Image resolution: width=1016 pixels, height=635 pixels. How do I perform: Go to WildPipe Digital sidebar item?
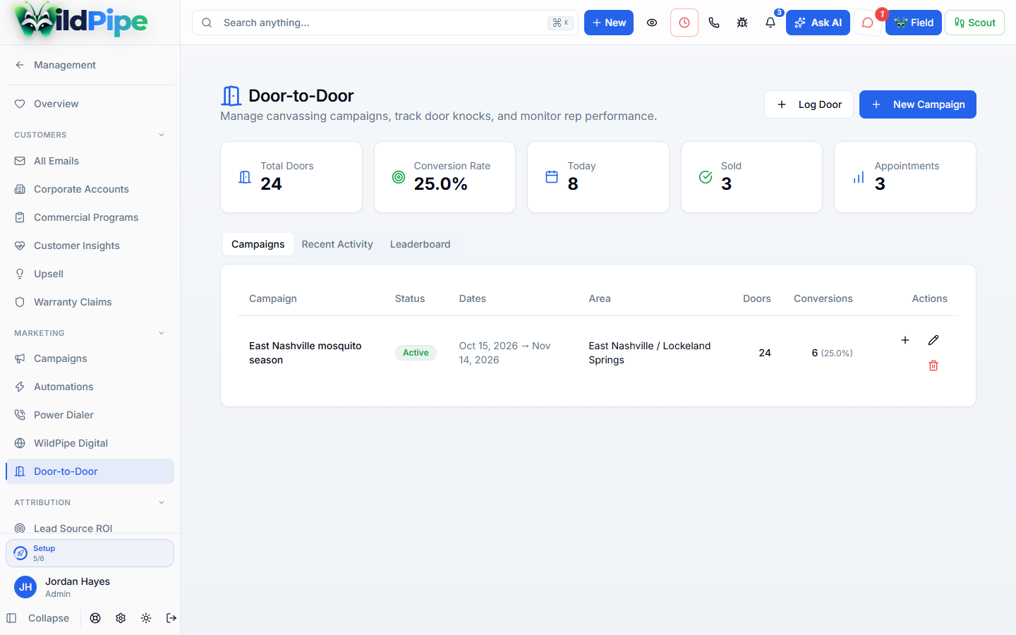click(x=90, y=443)
